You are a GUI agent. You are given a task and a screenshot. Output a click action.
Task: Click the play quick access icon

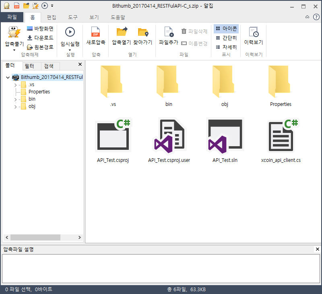pos(45,6)
